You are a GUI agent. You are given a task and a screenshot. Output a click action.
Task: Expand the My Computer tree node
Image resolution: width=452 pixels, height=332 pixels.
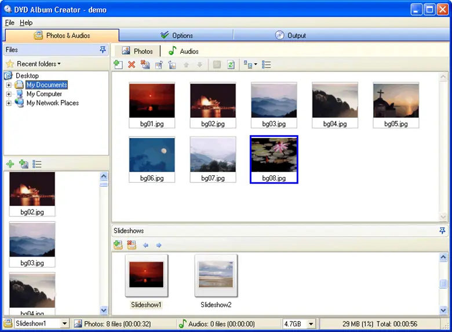point(9,94)
